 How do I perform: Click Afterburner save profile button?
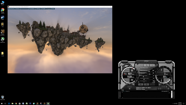tap(168, 89)
